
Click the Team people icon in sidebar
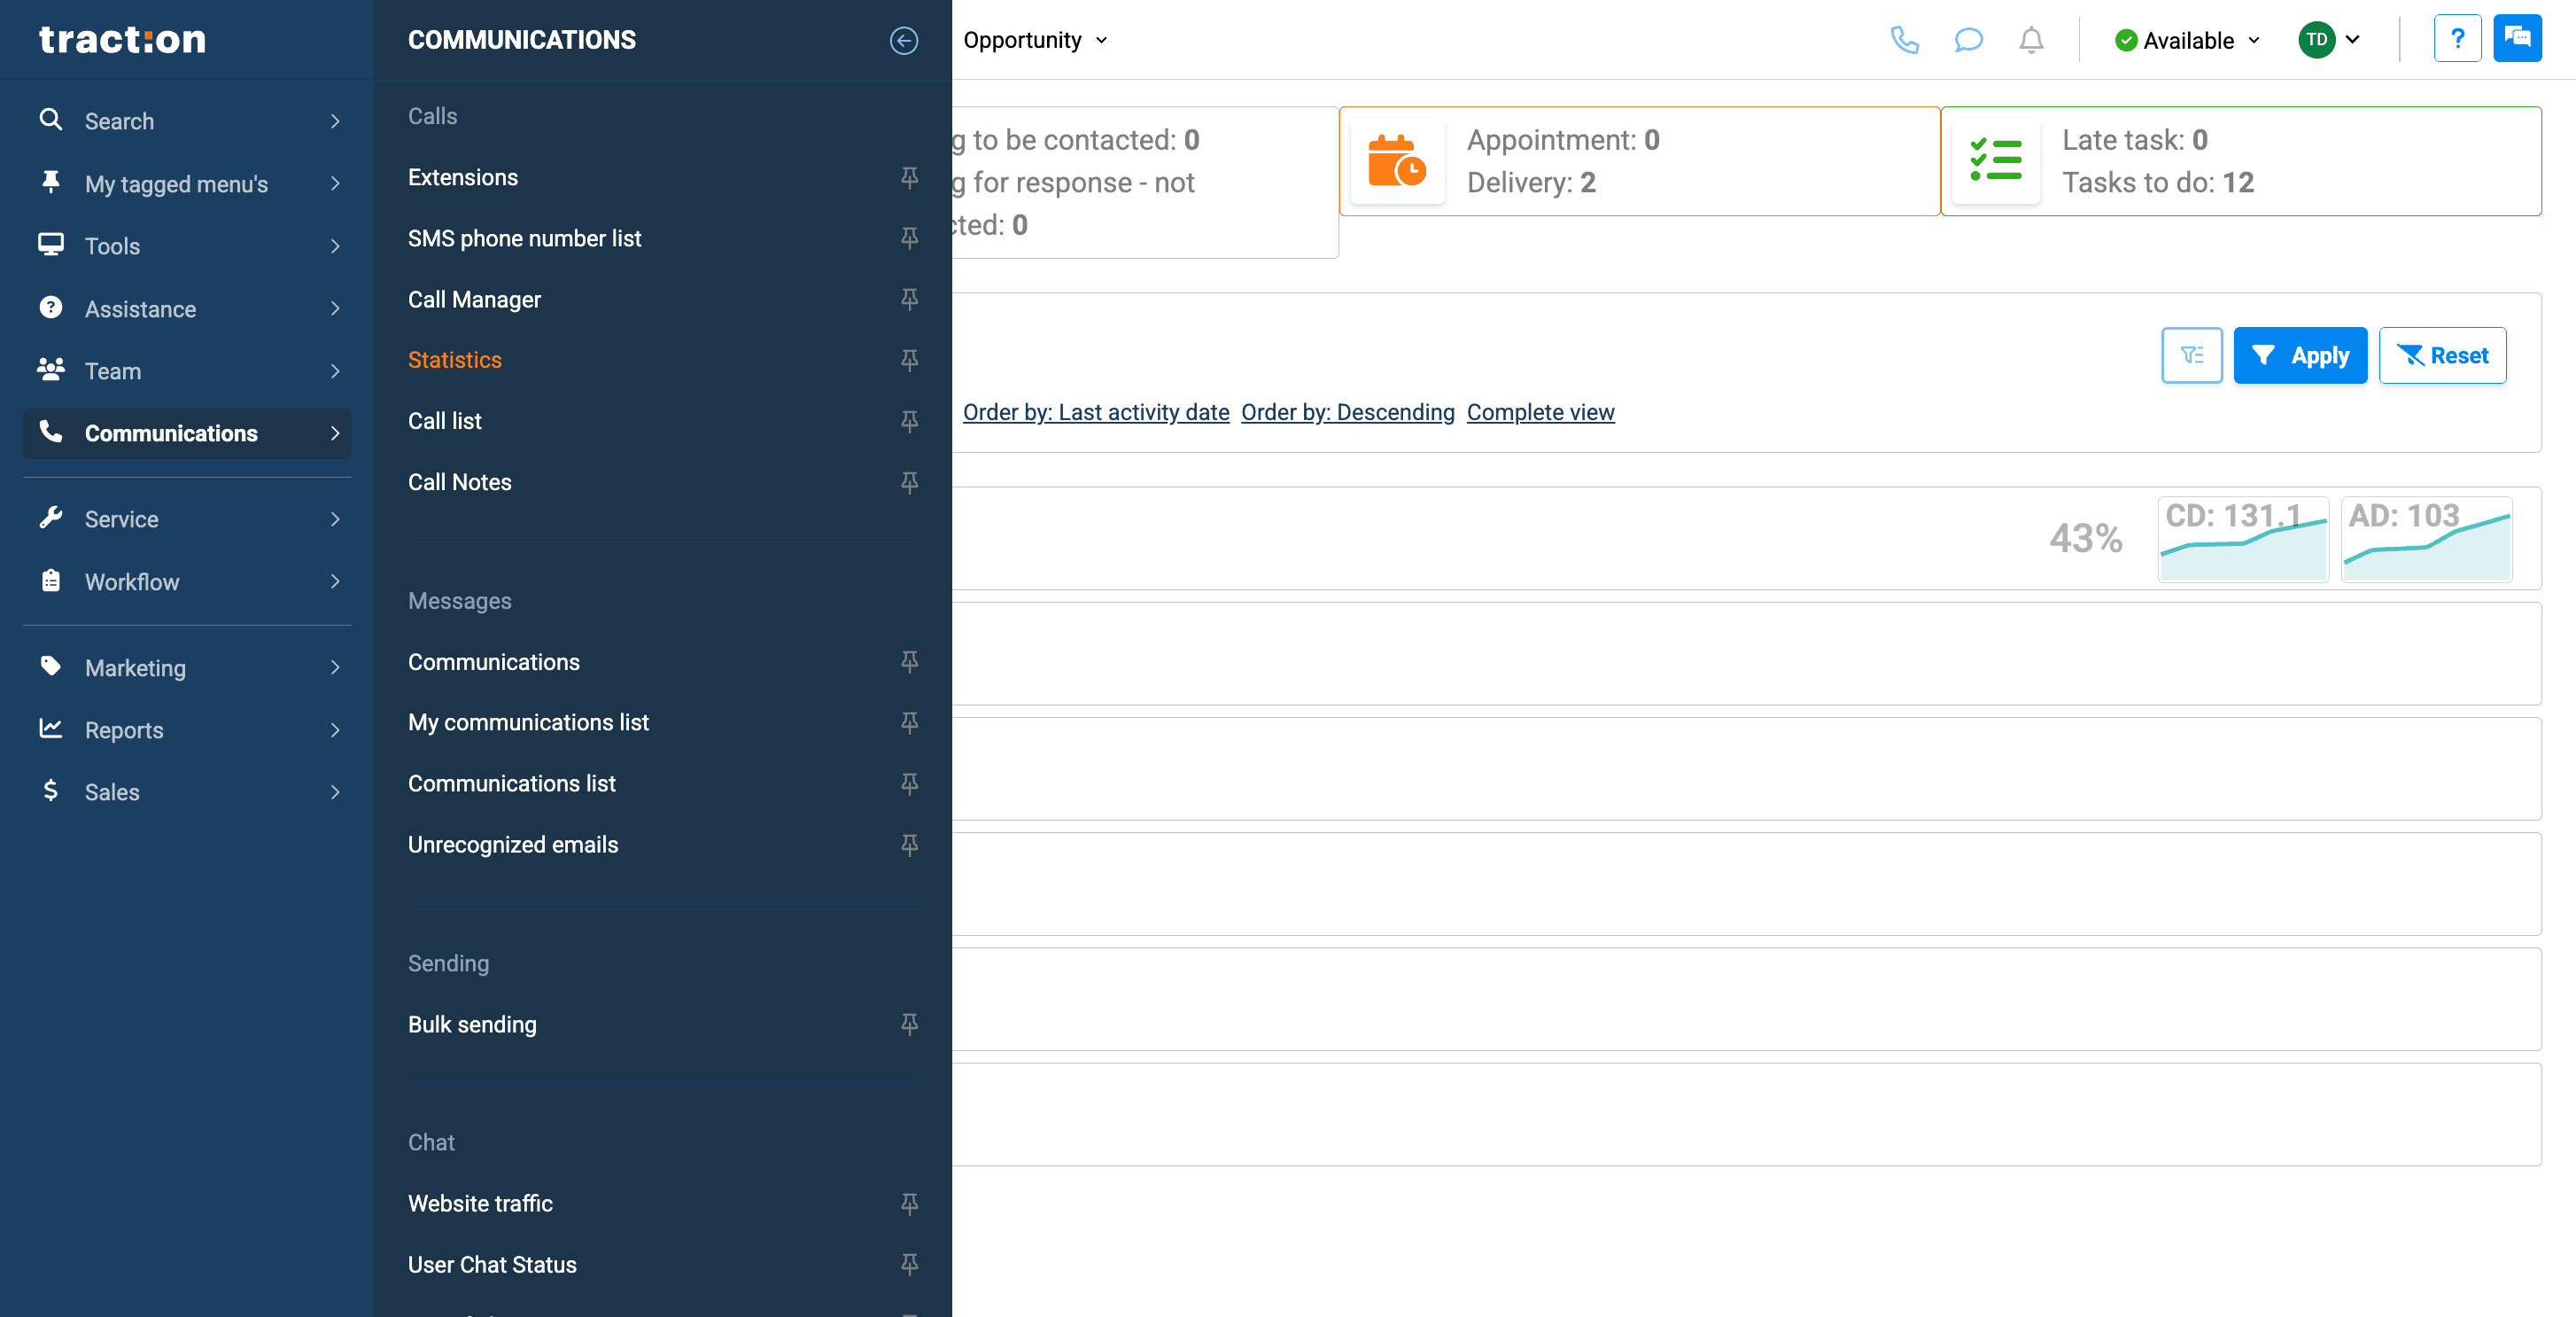pyautogui.click(x=50, y=370)
